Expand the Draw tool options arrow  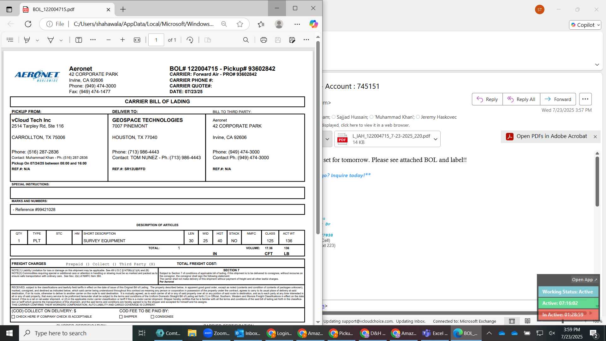coord(61,40)
